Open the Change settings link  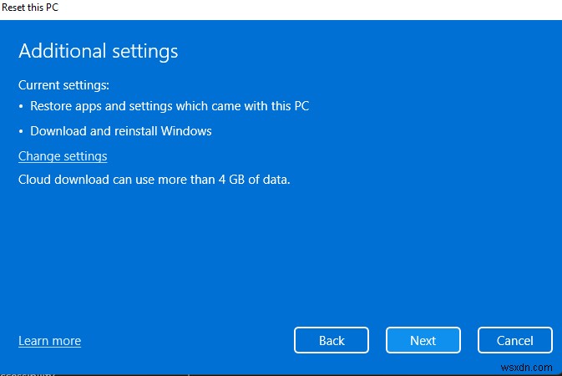pyautogui.click(x=63, y=156)
